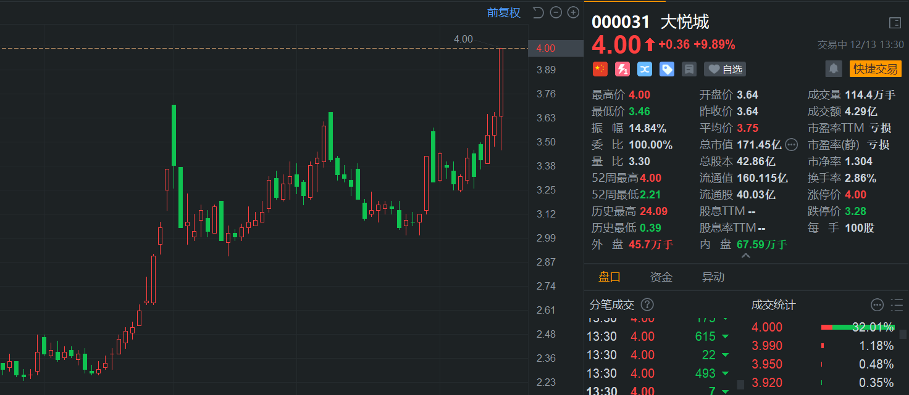Click the 交易中 12/13 13:30 status text
The width and height of the screenshot is (909, 395).
click(860, 45)
